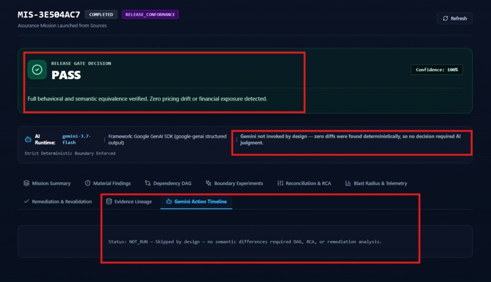This screenshot has width=491, height=282.
Task: Open the Material Findings tab
Action: 108,183
